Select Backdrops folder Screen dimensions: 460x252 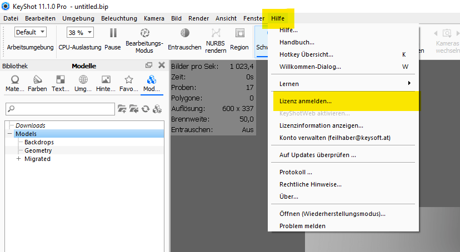click(39, 142)
